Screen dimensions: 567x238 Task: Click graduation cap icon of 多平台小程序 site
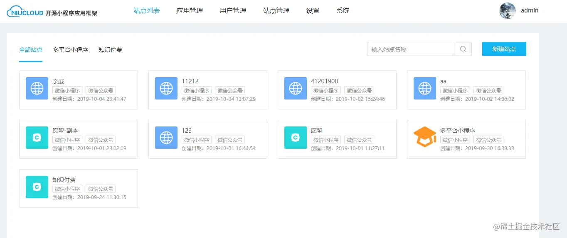point(425,137)
